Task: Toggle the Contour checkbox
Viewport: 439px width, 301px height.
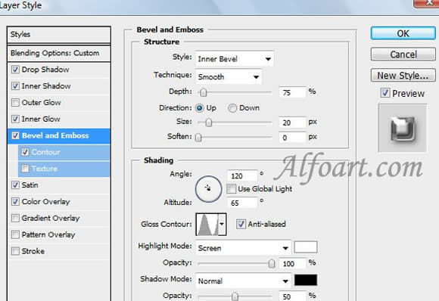Action: coord(25,152)
